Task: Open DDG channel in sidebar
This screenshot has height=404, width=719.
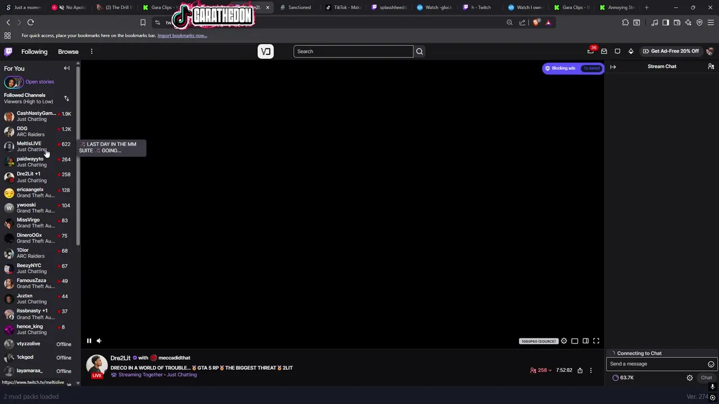Action: 38,131
